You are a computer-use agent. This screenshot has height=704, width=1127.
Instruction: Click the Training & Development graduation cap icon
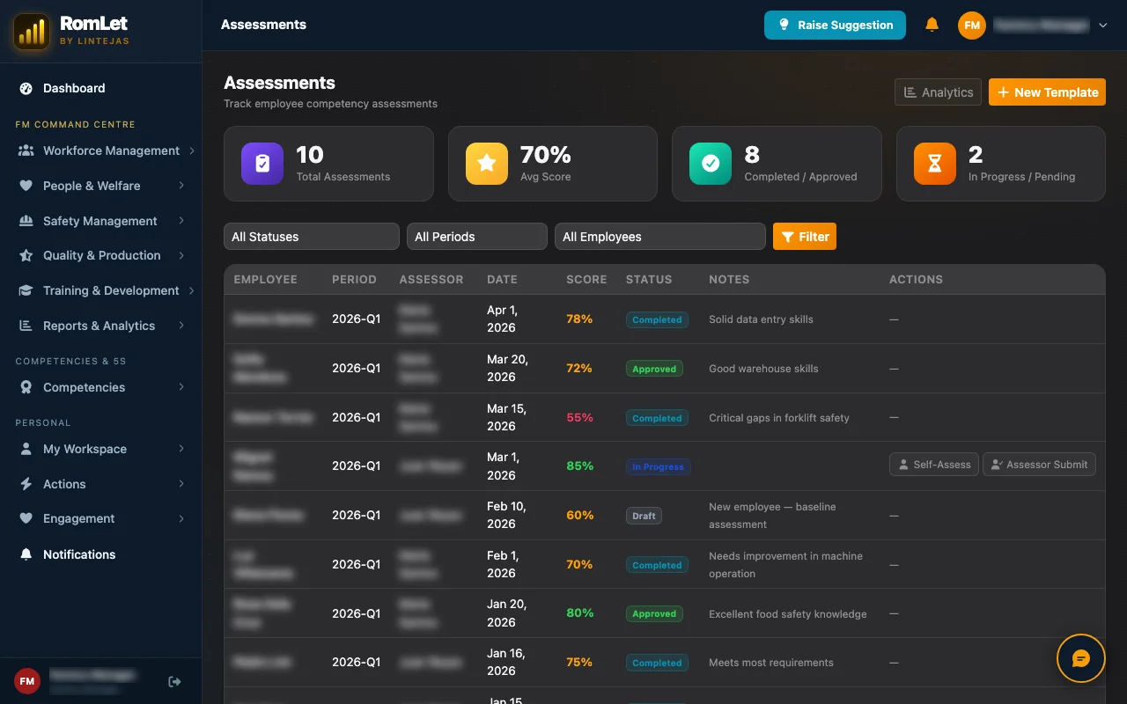tap(26, 290)
